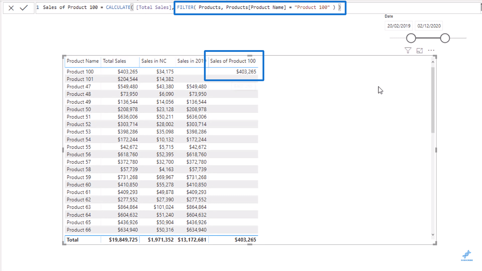Click Product 101 NC sales $14,382
The image size is (482, 271).
tap(165, 79)
